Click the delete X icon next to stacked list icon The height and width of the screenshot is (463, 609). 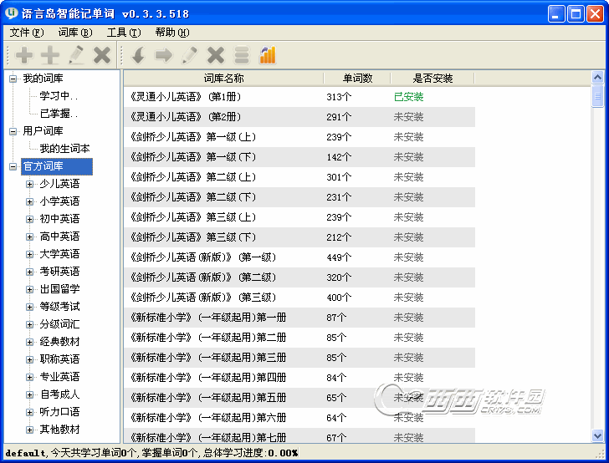click(216, 55)
